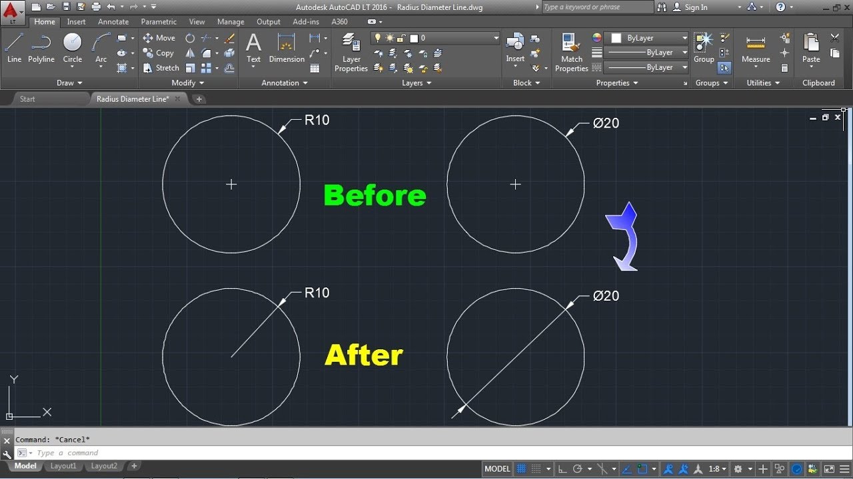Expand the Draw panel
The height and width of the screenshot is (479, 853).
[69, 83]
